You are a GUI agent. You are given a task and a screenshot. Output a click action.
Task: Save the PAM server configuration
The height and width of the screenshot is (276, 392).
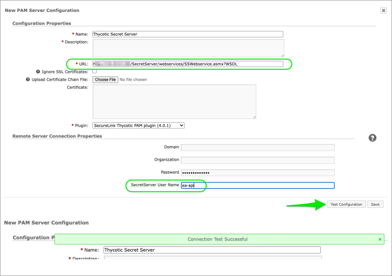(x=375, y=204)
